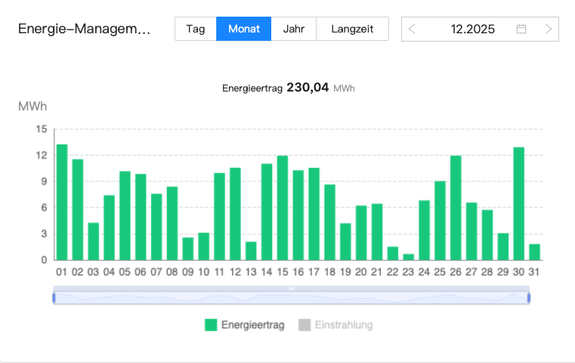Click right handle of the zoom slider
Image resolution: width=575 pixels, height=363 pixels.
pos(529,298)
